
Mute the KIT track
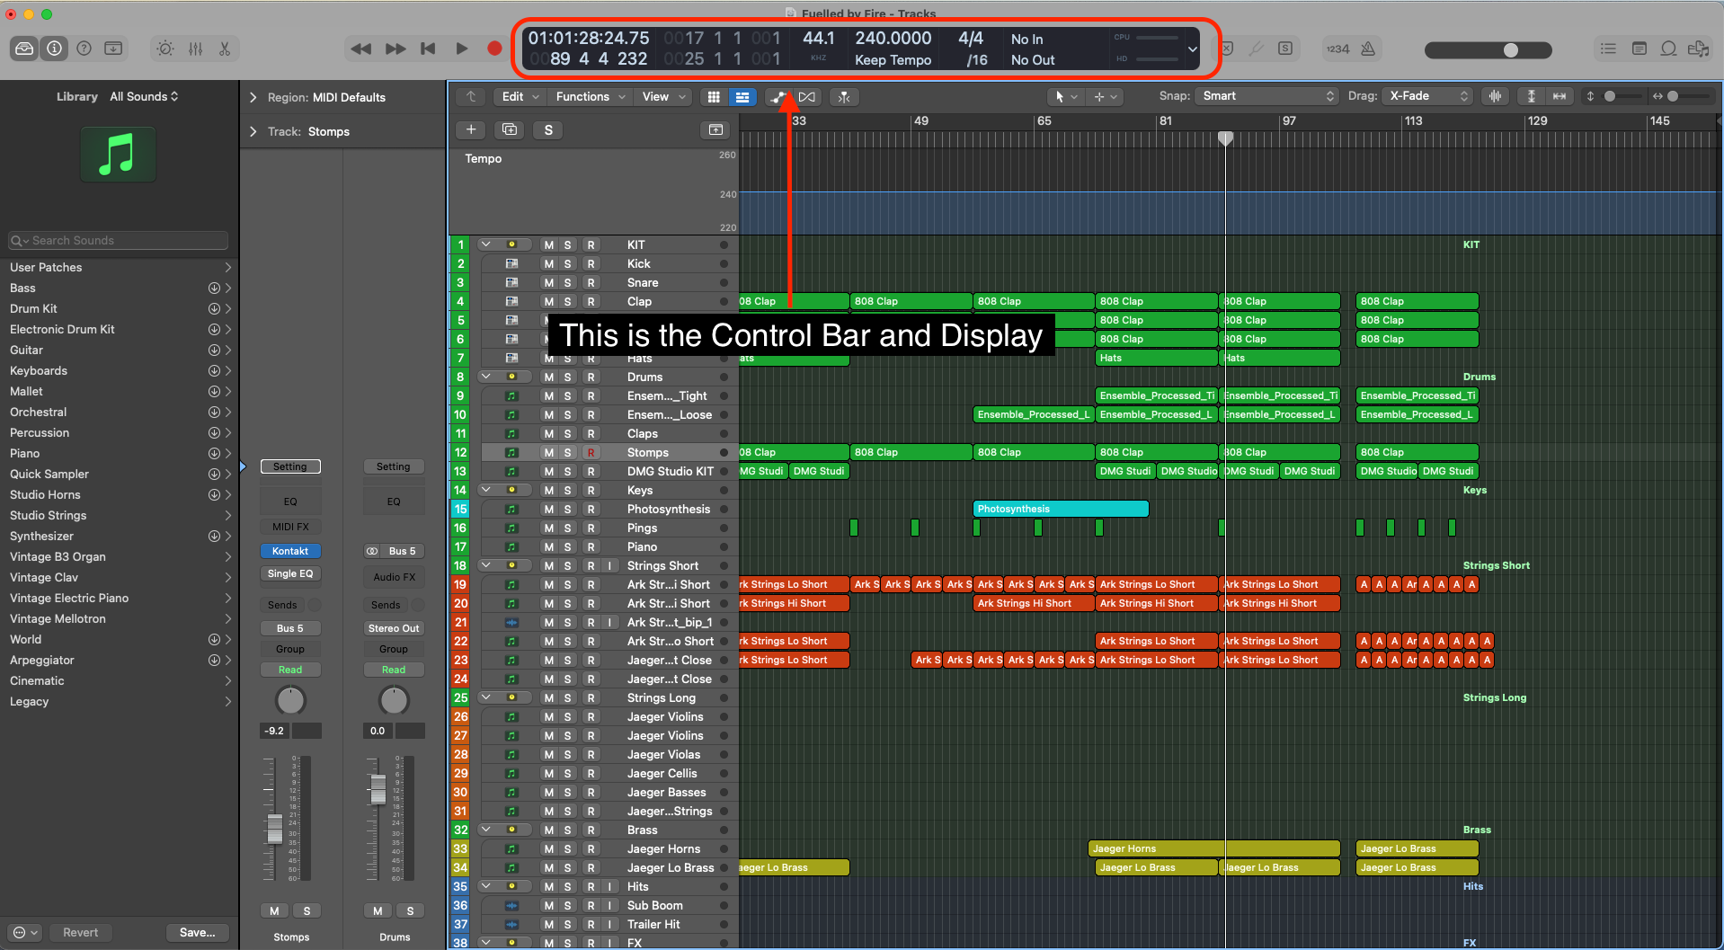point(548,244)
